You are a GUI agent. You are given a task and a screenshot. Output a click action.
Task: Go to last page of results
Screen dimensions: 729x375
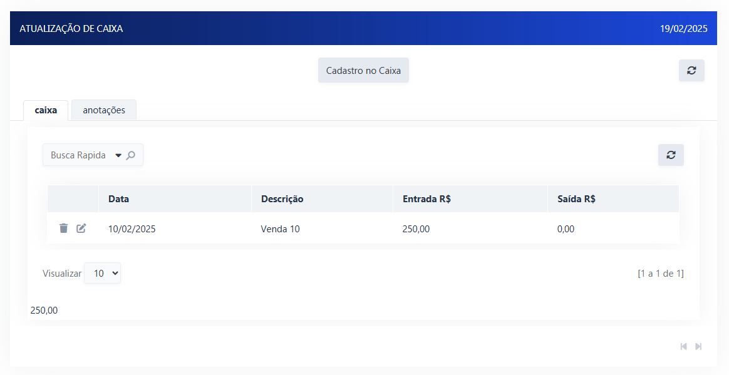click(698, 346)
